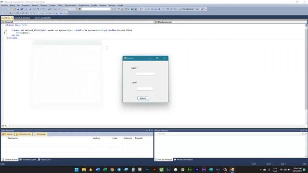Viewport: 308px width, 173px height.
Task: Open Lista de errores panel options arrow
Action: pyautogui.click(x=147, y=130)
